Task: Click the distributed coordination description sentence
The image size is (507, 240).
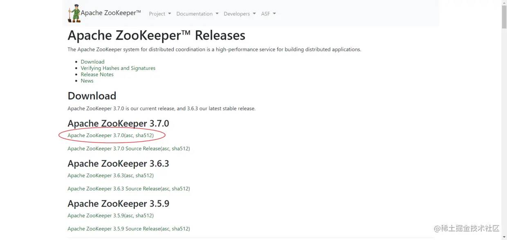Action: pos(214,49)
